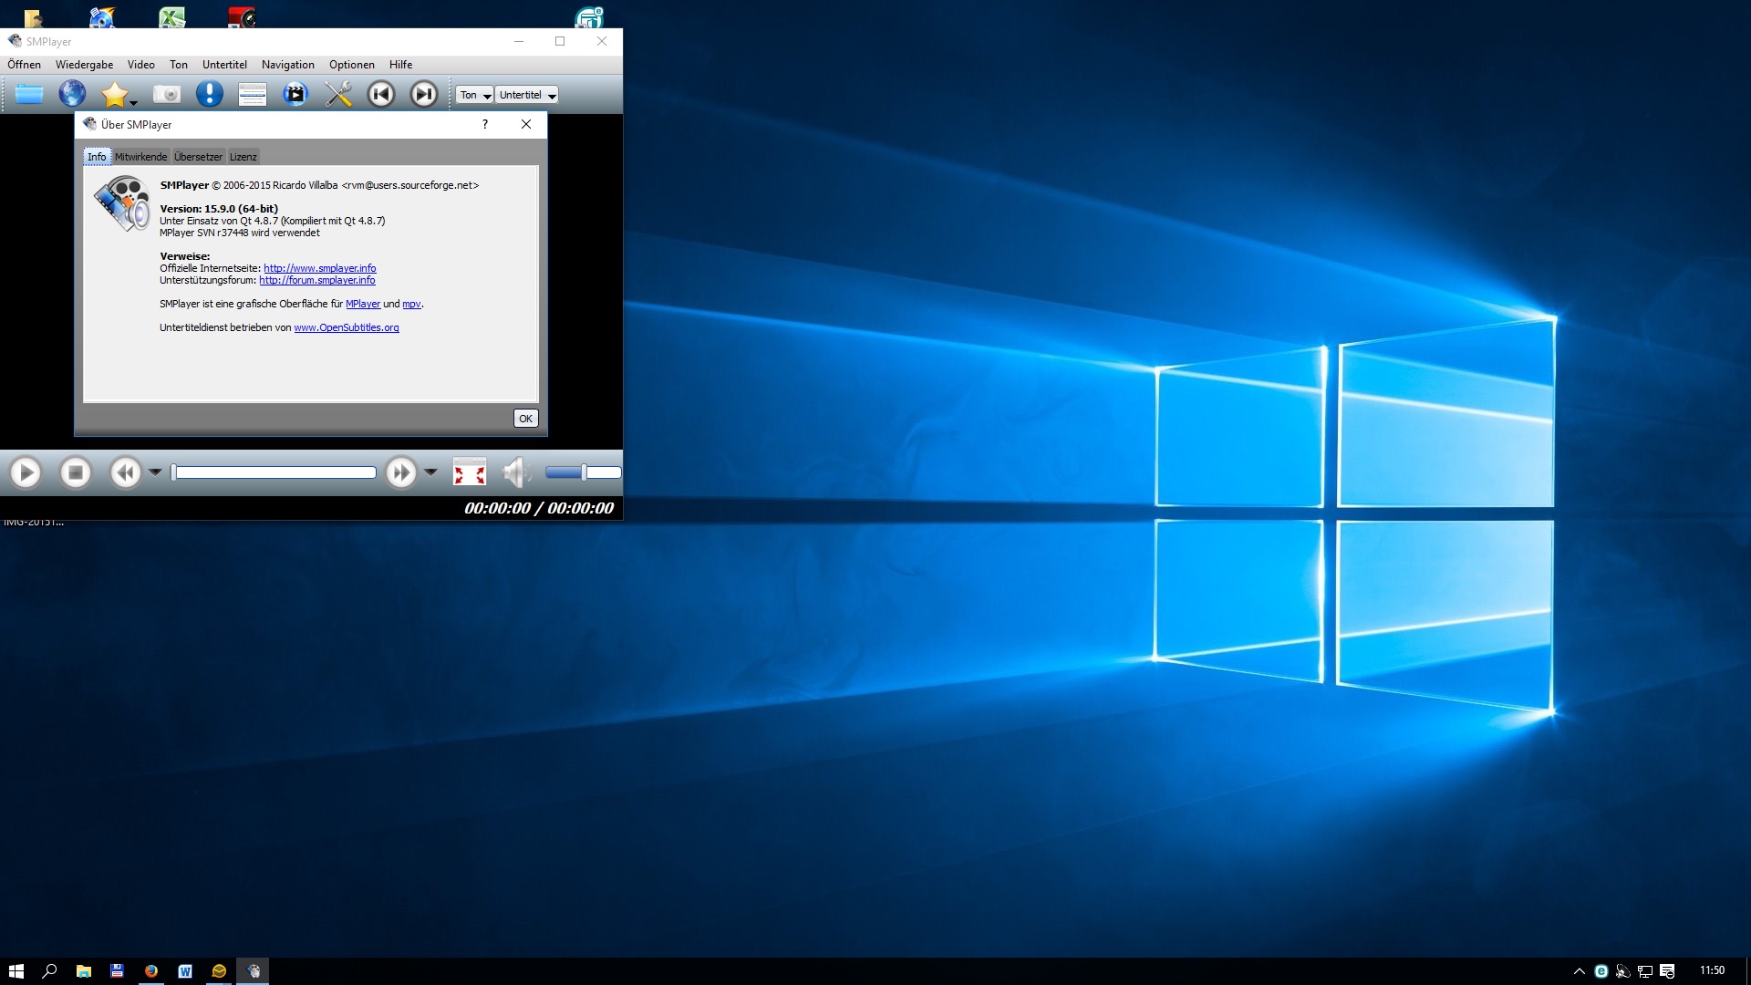1751x985 pixels.
Task: Open the Video menu
Action: click(x=141, y=65)
